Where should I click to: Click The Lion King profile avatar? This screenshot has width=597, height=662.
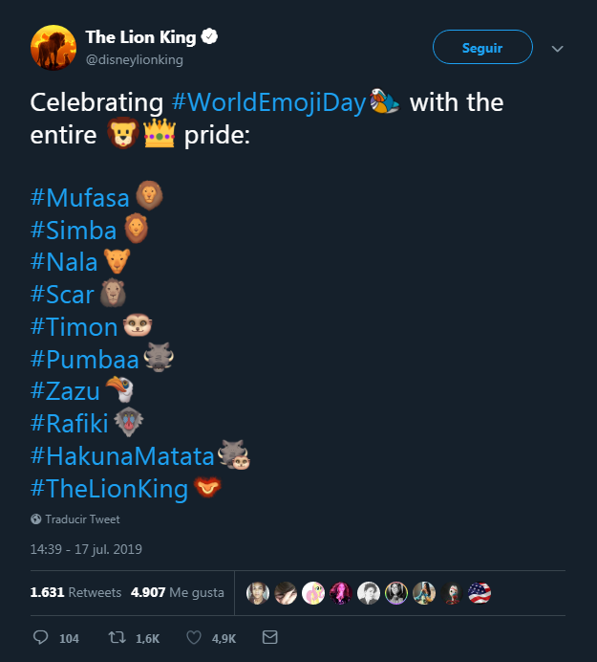(x=53, y=48)
